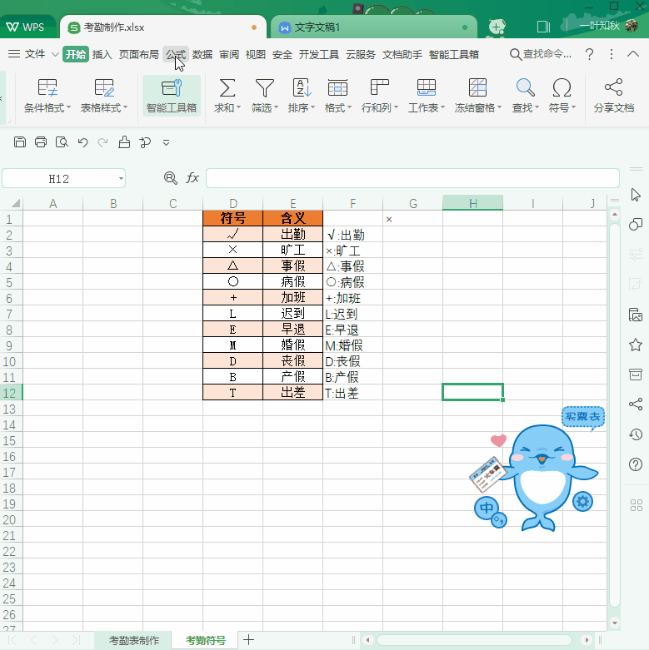Viewport: 649px width, 650px height.
Task: Select the cell T:出差 in column F
Action: tap(352, 393)
